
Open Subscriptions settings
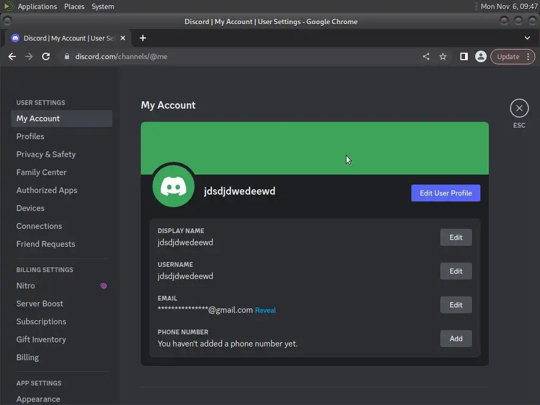[62, 321]
